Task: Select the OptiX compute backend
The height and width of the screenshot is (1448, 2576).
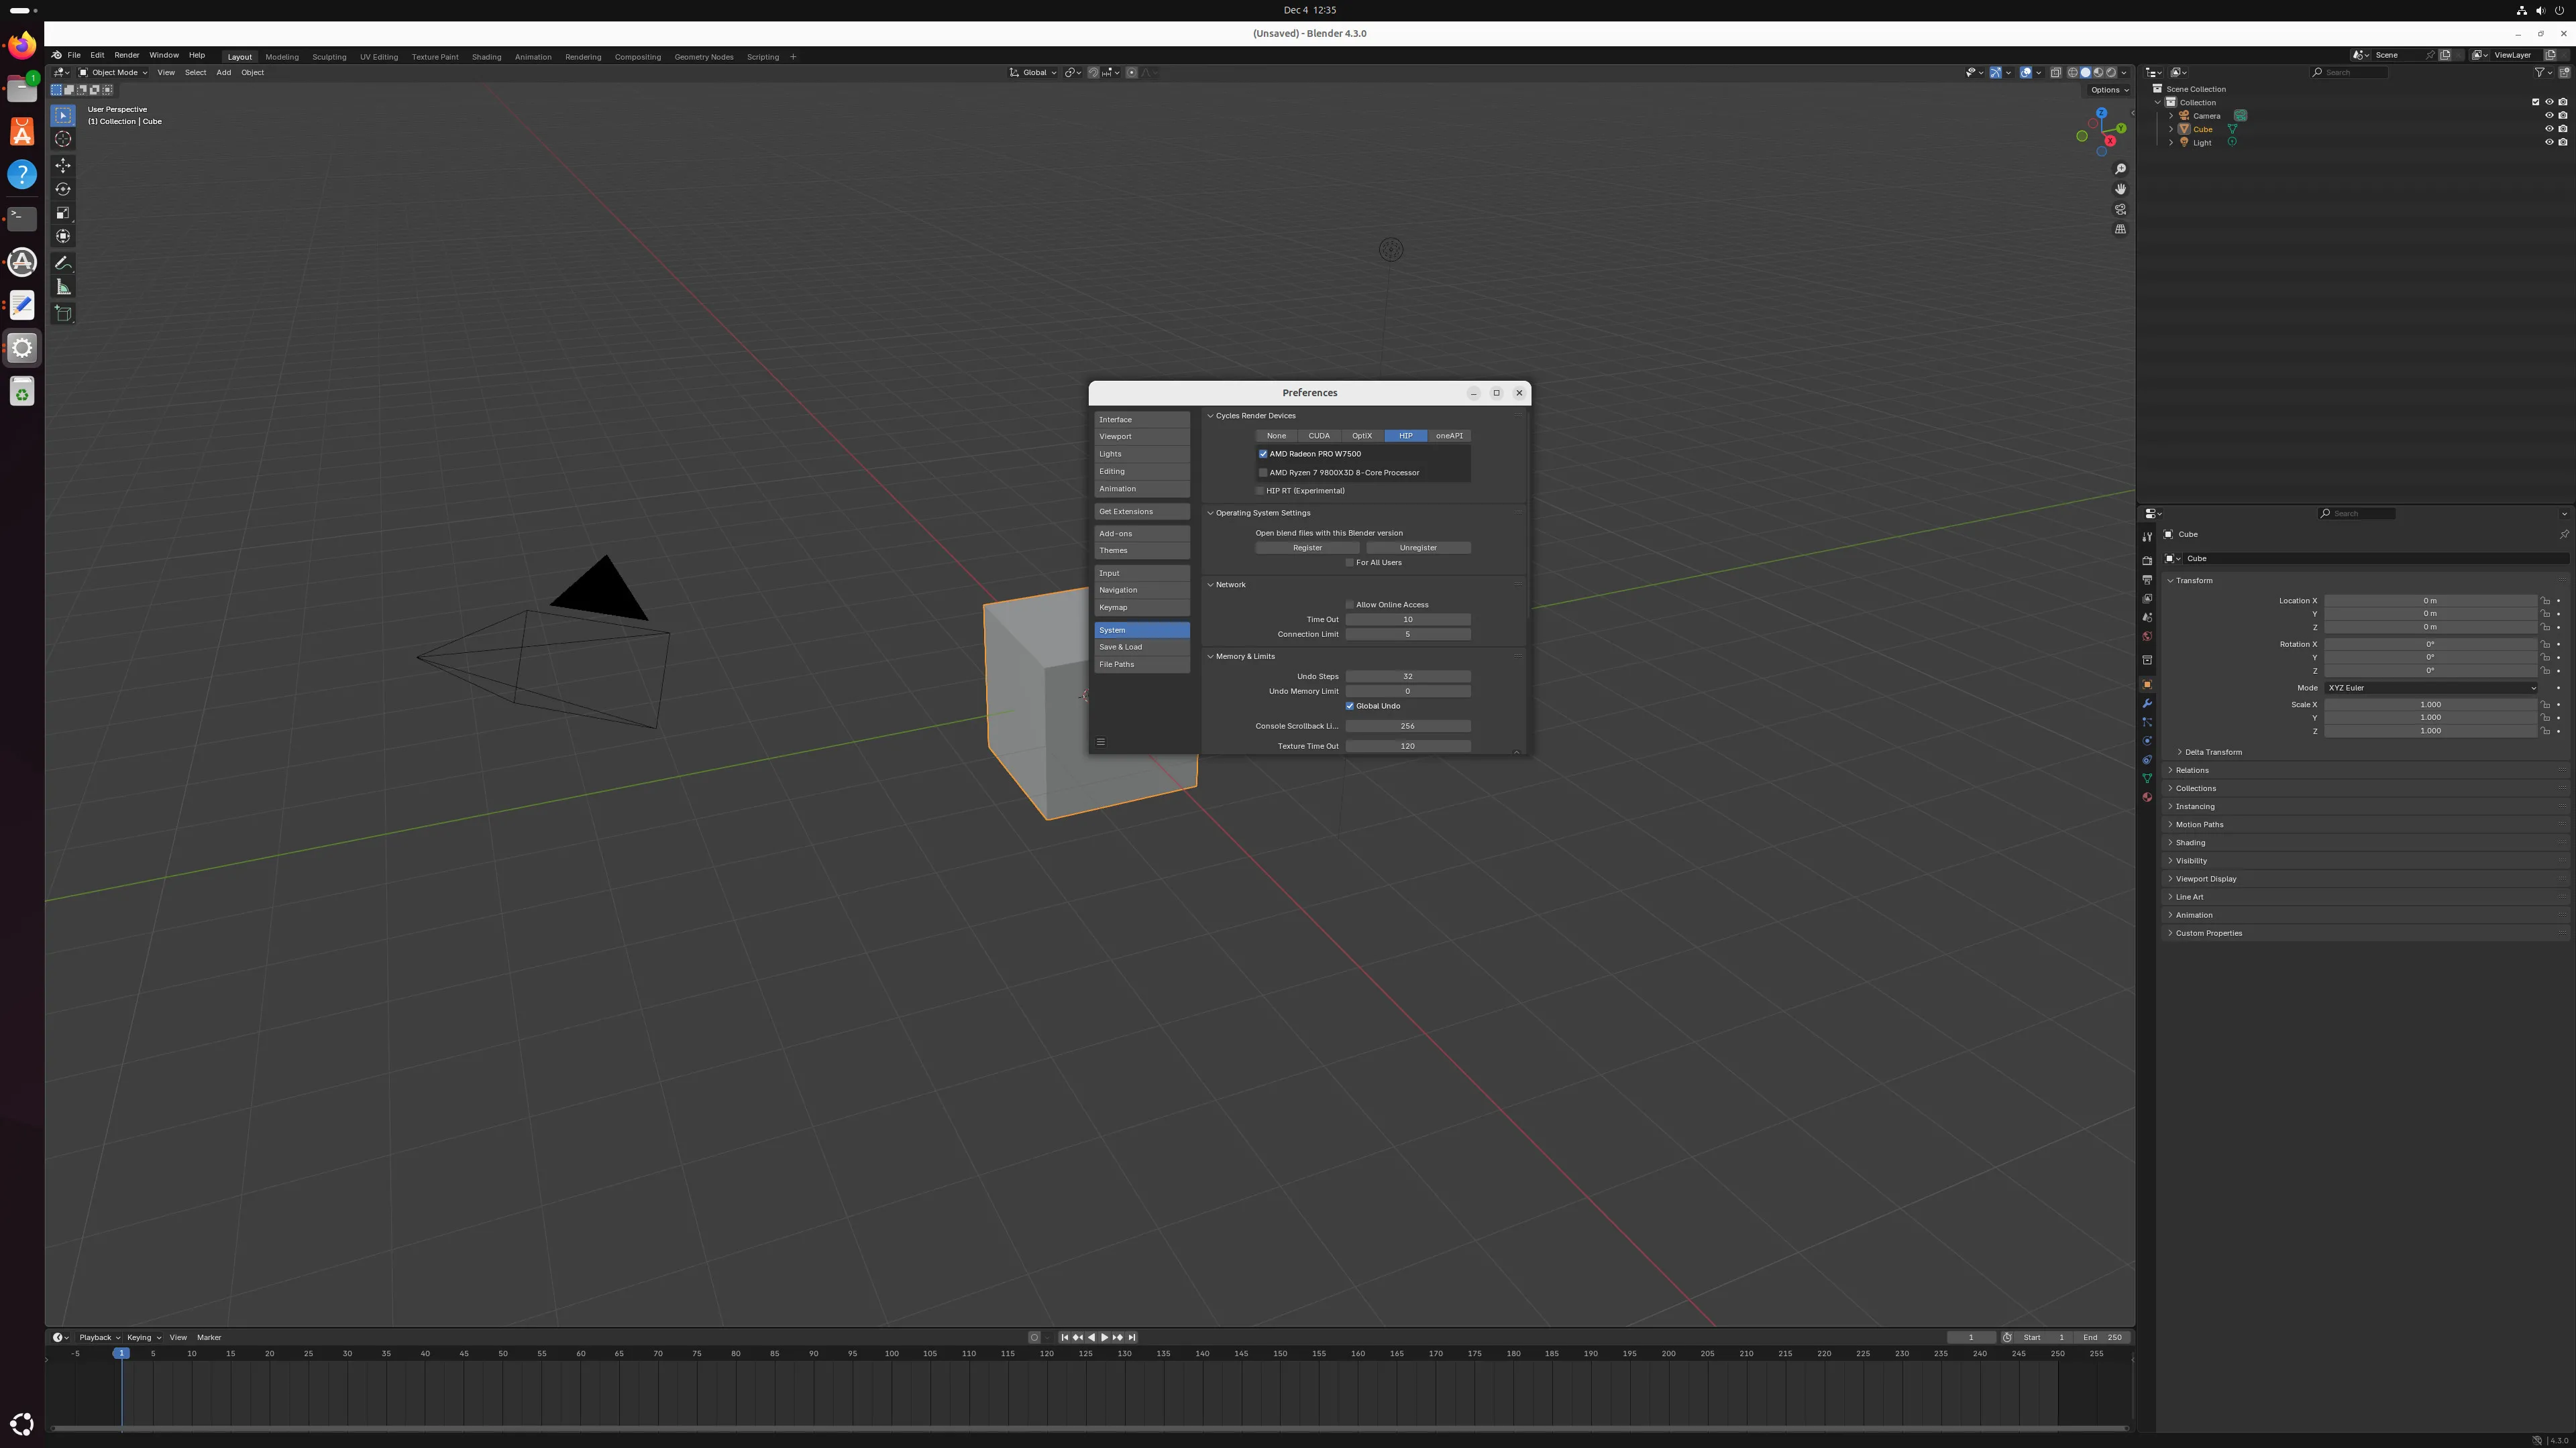Action: click(x=1362, y=436)
